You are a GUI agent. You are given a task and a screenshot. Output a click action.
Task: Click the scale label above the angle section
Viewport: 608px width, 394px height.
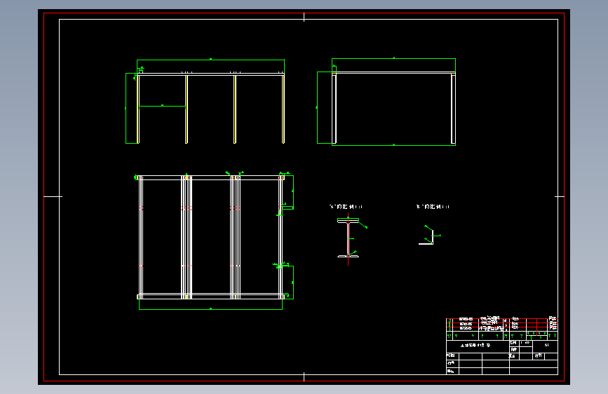tap(433, 207)
